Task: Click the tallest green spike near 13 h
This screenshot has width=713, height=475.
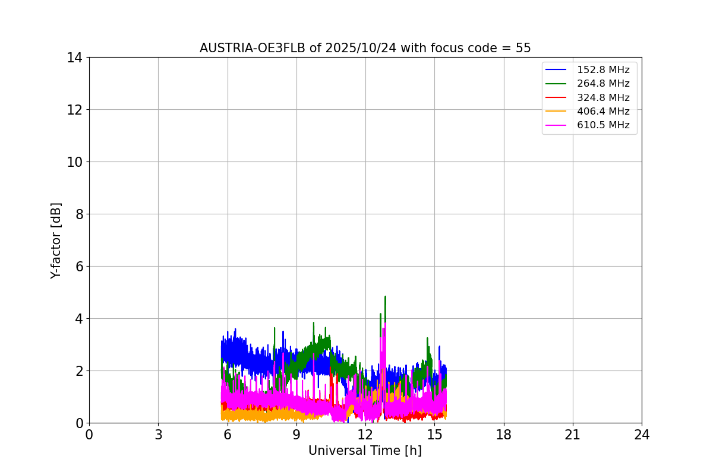Action: click(x=385, y=309)
